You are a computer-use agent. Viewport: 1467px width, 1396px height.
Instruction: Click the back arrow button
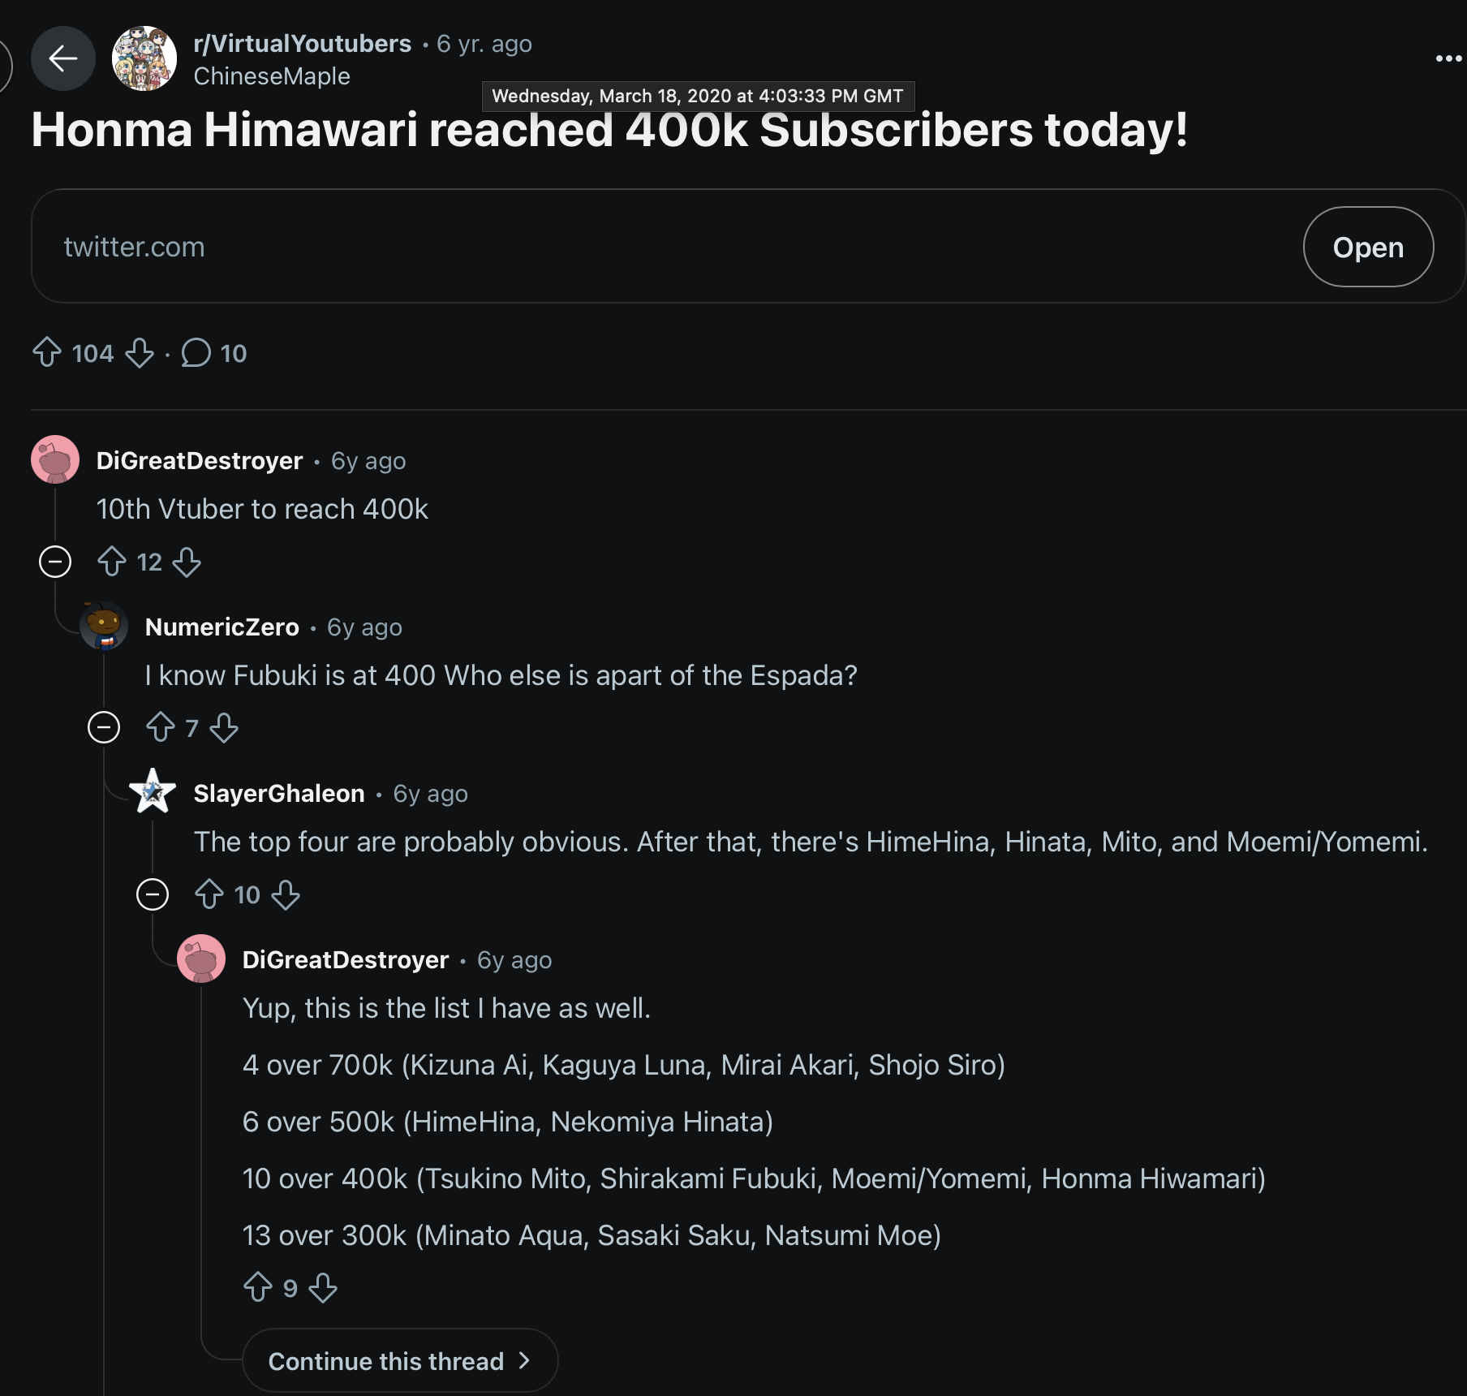coord(62,58)
